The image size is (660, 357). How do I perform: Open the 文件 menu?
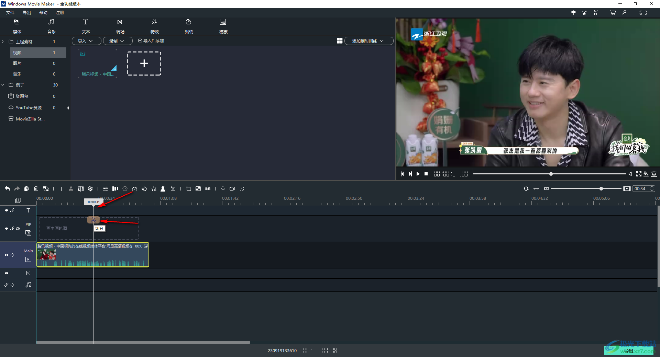point(10,13)
